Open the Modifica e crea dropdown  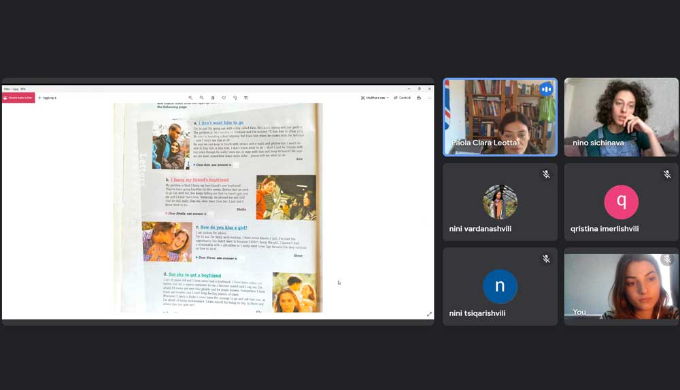pos(377,98)
